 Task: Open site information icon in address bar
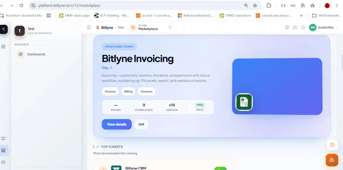click(x=33, y=6)
